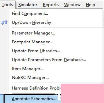104x103 pixels.
Task: Open the Tools menu
Action: pyautogui.click(x=7, y=5)
